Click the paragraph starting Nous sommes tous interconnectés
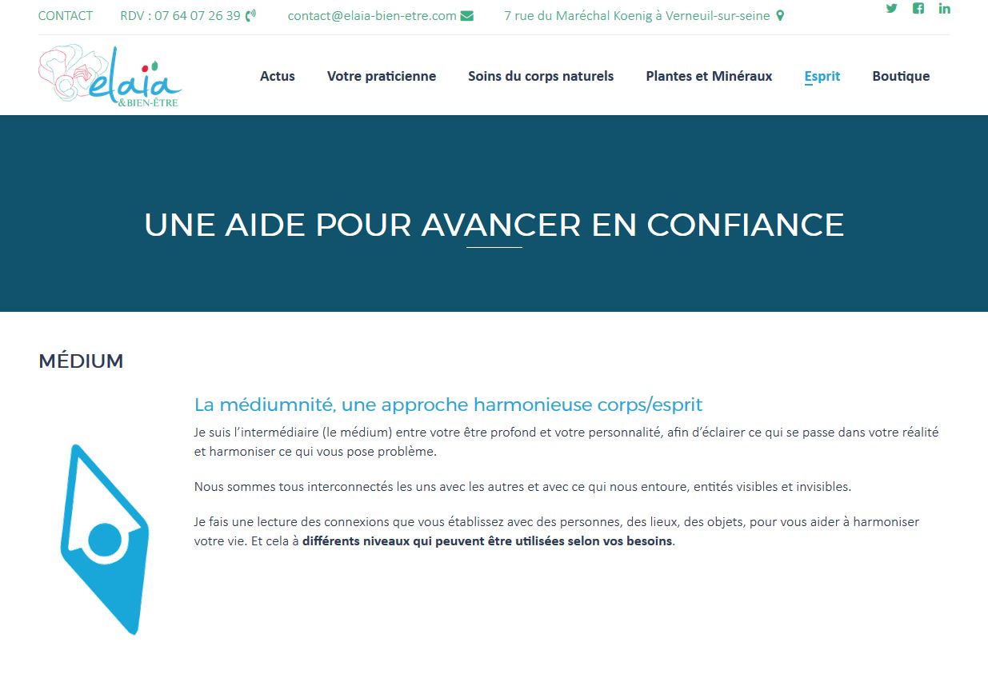The width and height of the screenshot is (988, 678). pos(523,486)
